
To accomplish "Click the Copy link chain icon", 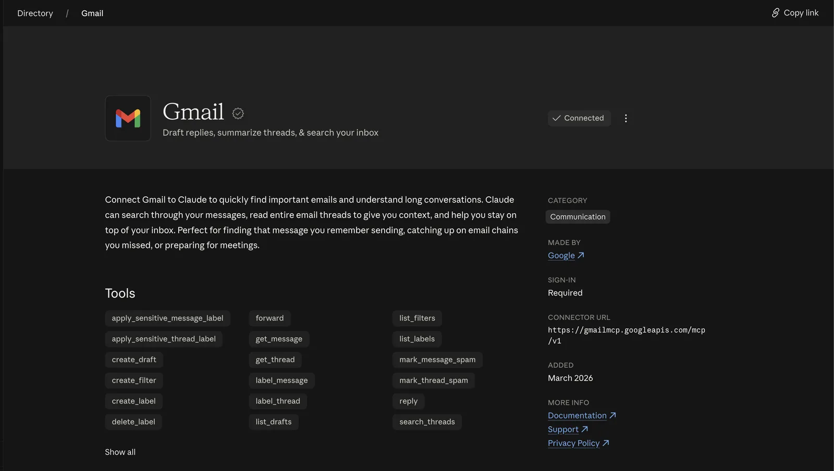I will coord(776,12).
